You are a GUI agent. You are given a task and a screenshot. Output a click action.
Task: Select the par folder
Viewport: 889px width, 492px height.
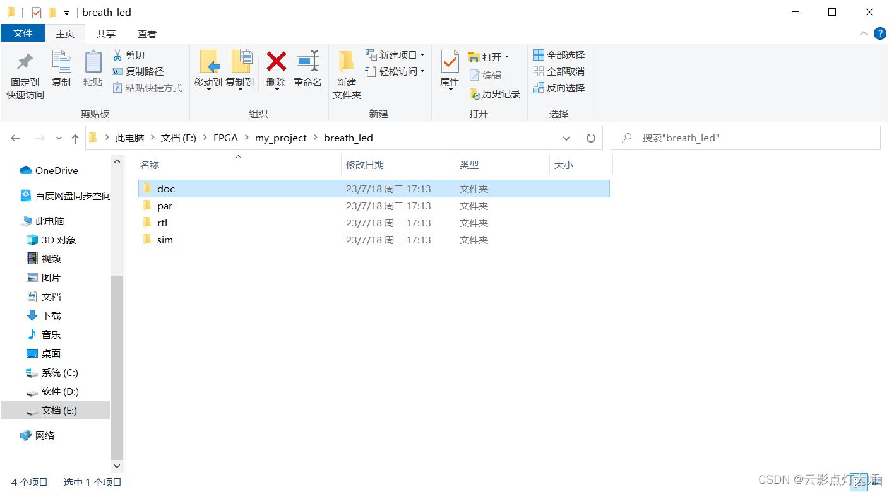tap(374, 206)
